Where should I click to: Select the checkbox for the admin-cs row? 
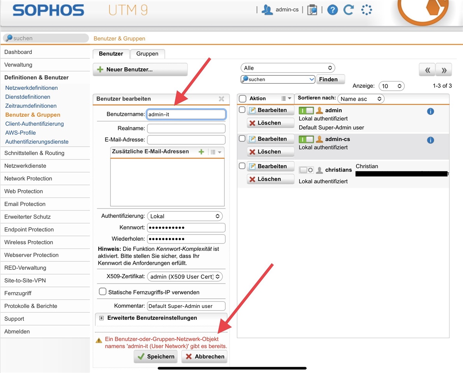pos(242,138)
